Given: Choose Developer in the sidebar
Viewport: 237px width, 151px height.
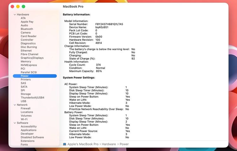Looking at the screenshot, I should [x=27, y=134].
